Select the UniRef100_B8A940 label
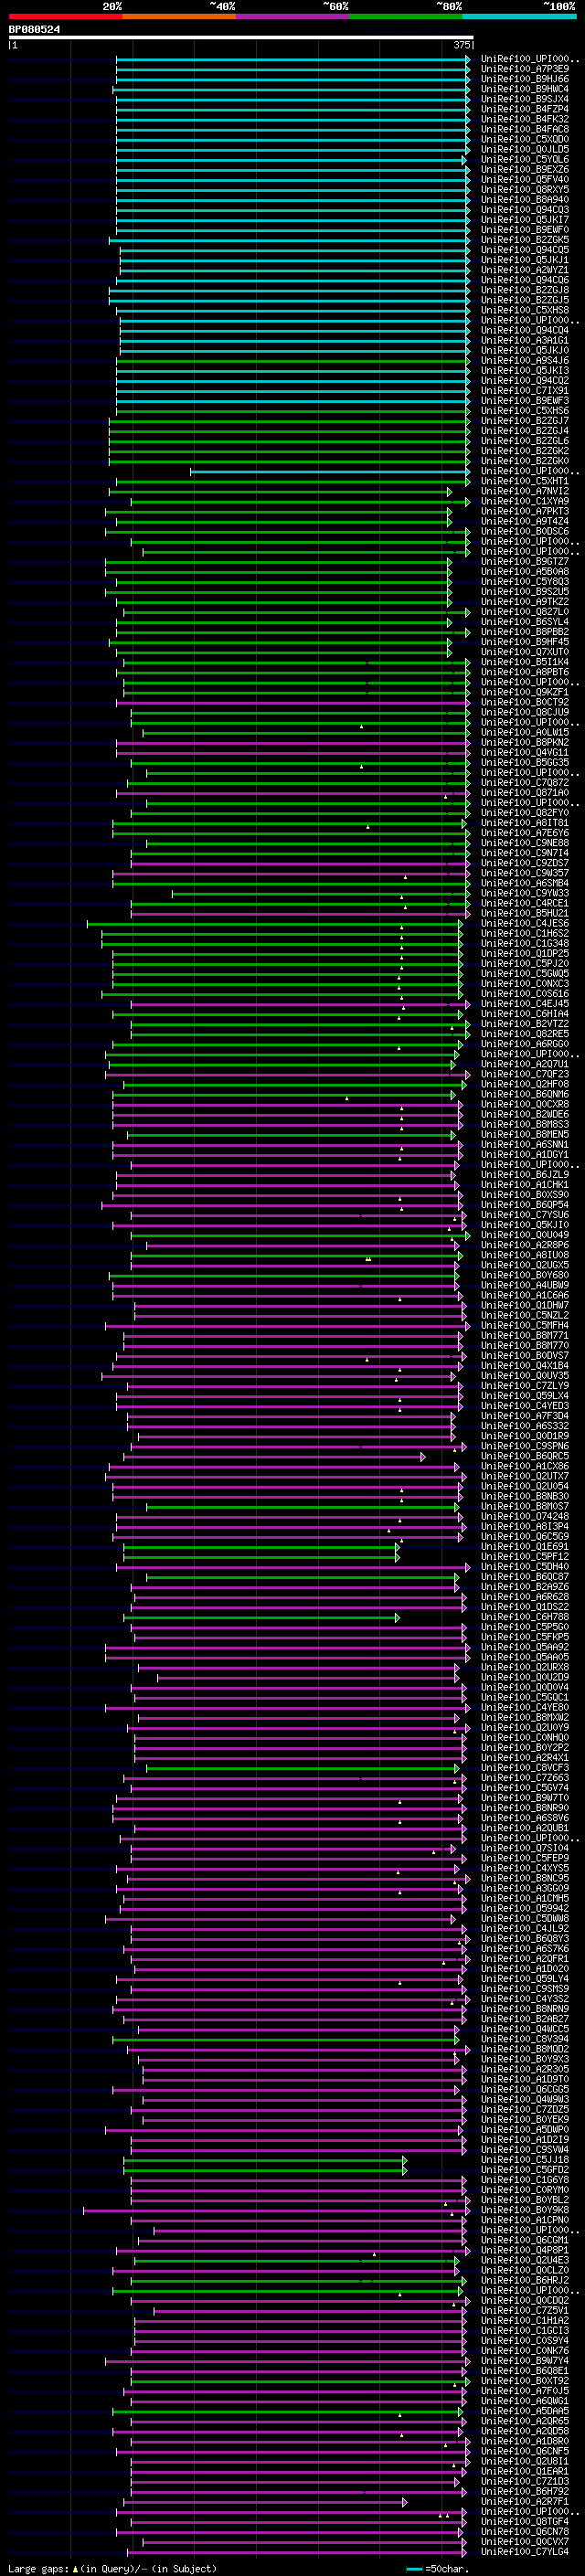Viewport: 585px width, 2576px height. pyautogui.click(x=525, y=199)
